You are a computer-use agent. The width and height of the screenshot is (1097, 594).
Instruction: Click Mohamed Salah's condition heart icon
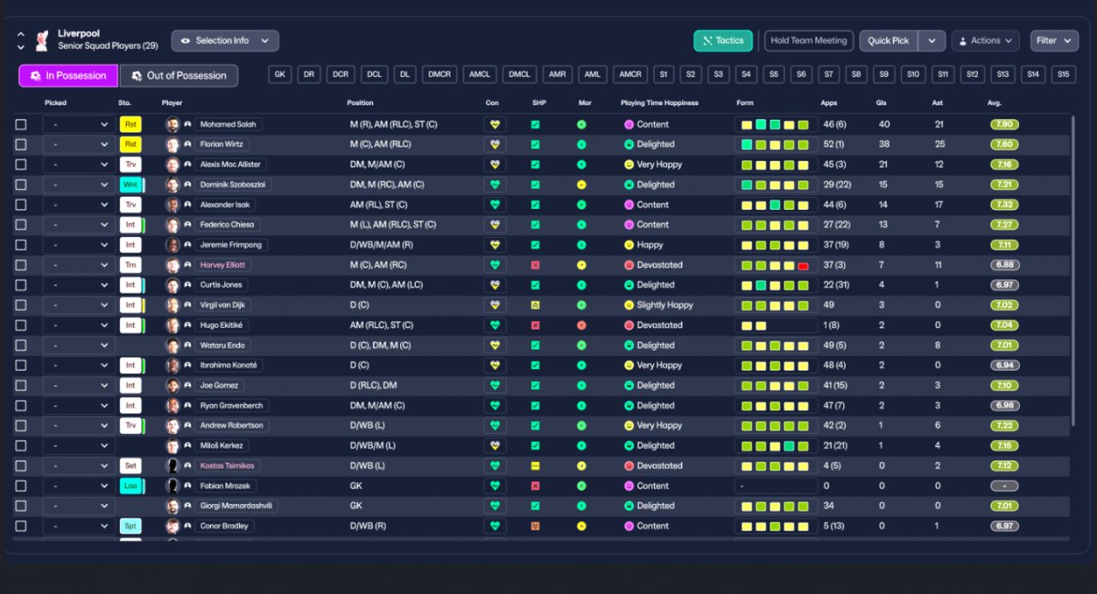coord(495,124)
